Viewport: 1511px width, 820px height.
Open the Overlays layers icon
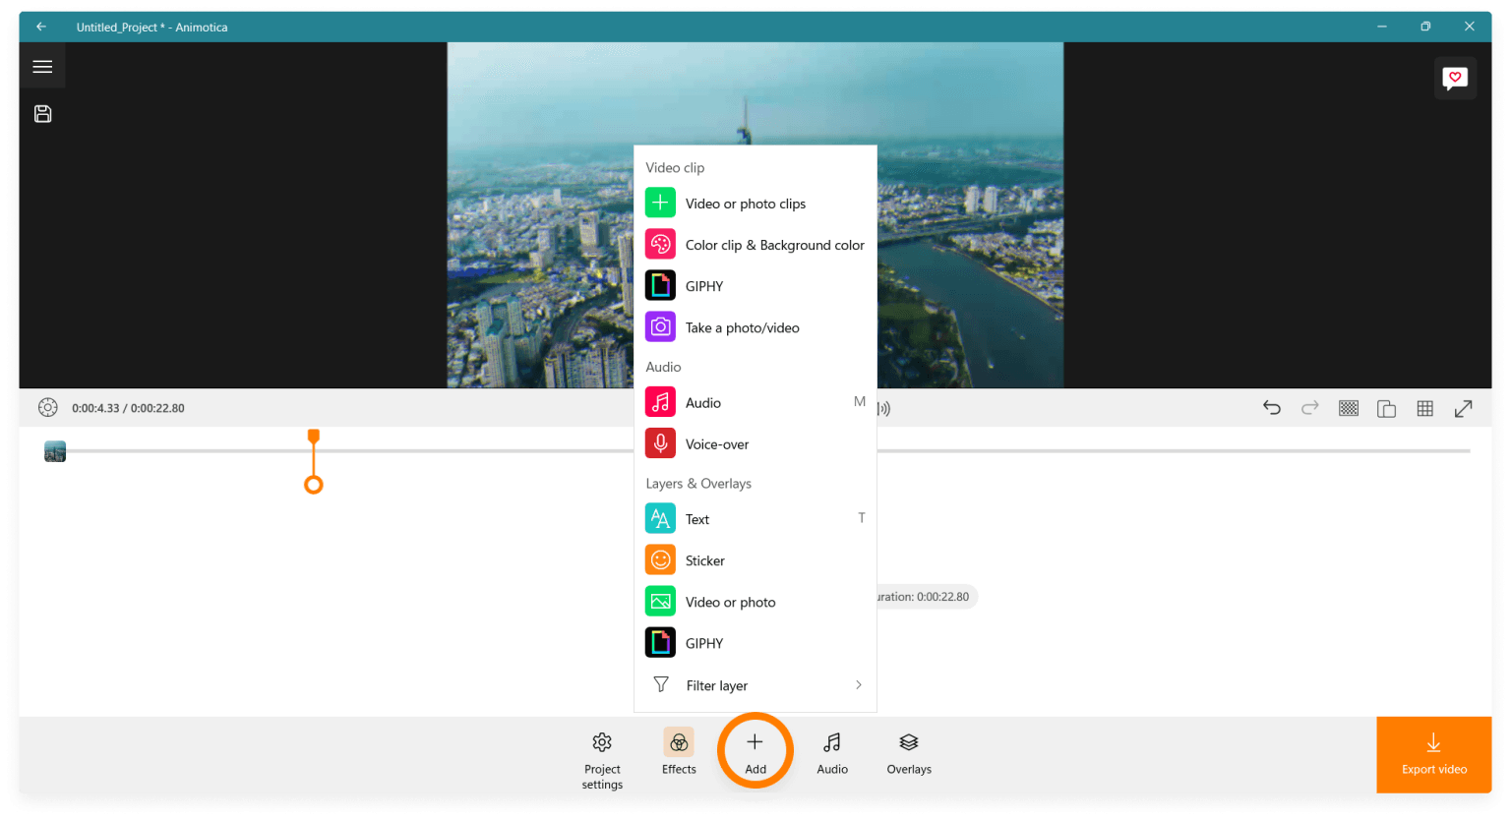pyautogui.click(x=908, y=752)
